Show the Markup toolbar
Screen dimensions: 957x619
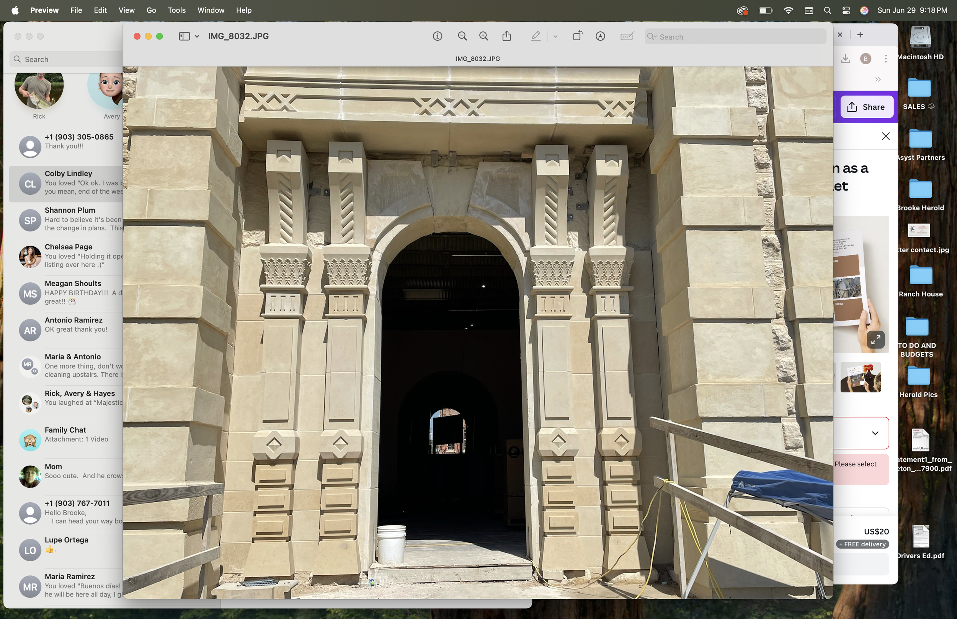[x=600, y=37]
